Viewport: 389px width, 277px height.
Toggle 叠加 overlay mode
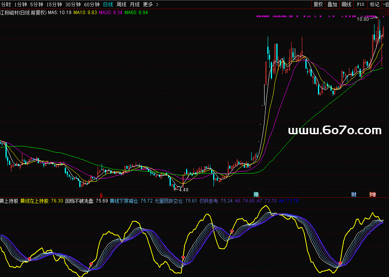(332, 4)
